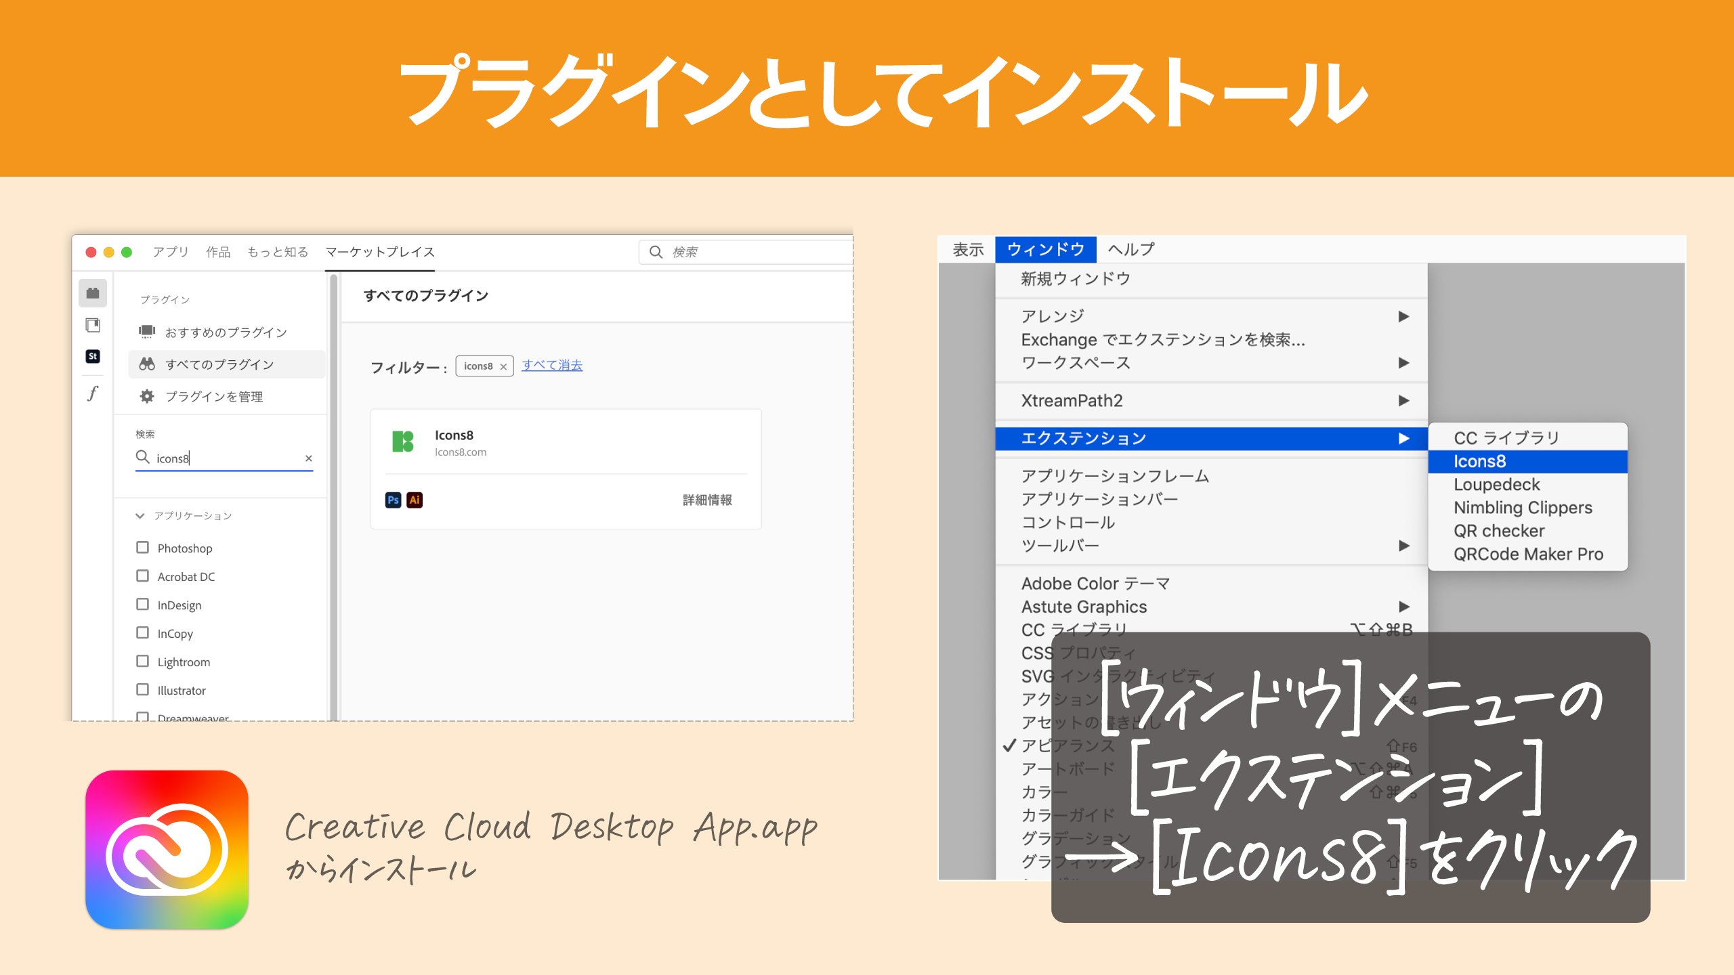Viewport: 1734px width, 975px height.
Task: Switch to the 作品 tab
Action: tap(218, 252)
